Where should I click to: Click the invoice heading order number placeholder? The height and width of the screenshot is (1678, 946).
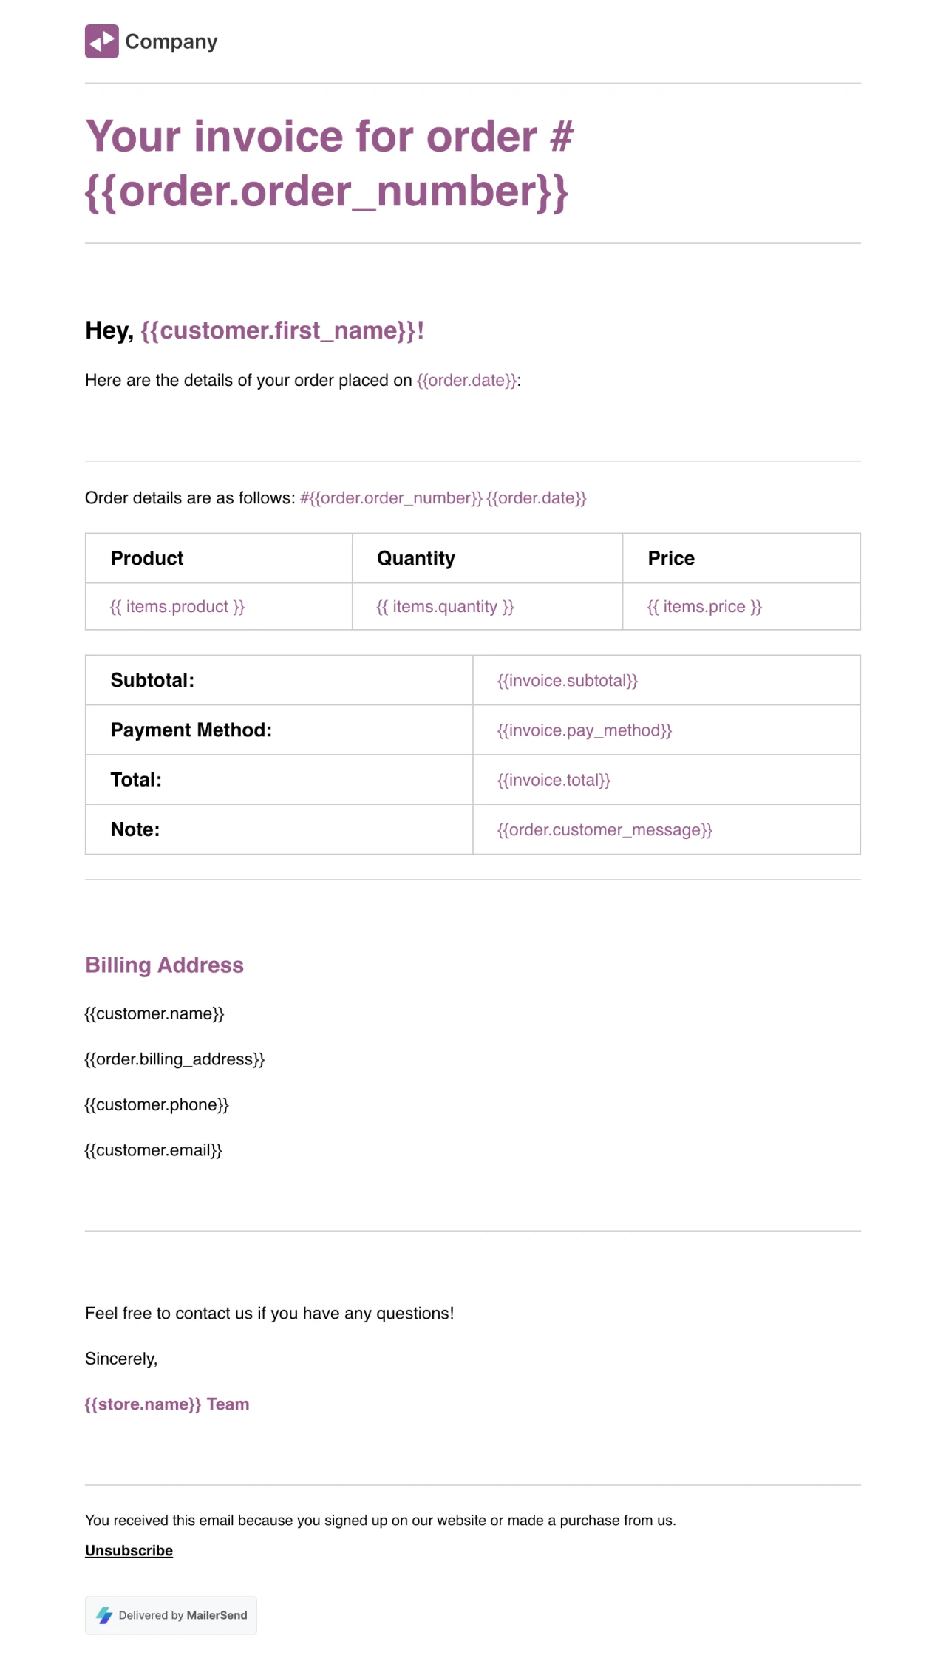click(326, 191)
